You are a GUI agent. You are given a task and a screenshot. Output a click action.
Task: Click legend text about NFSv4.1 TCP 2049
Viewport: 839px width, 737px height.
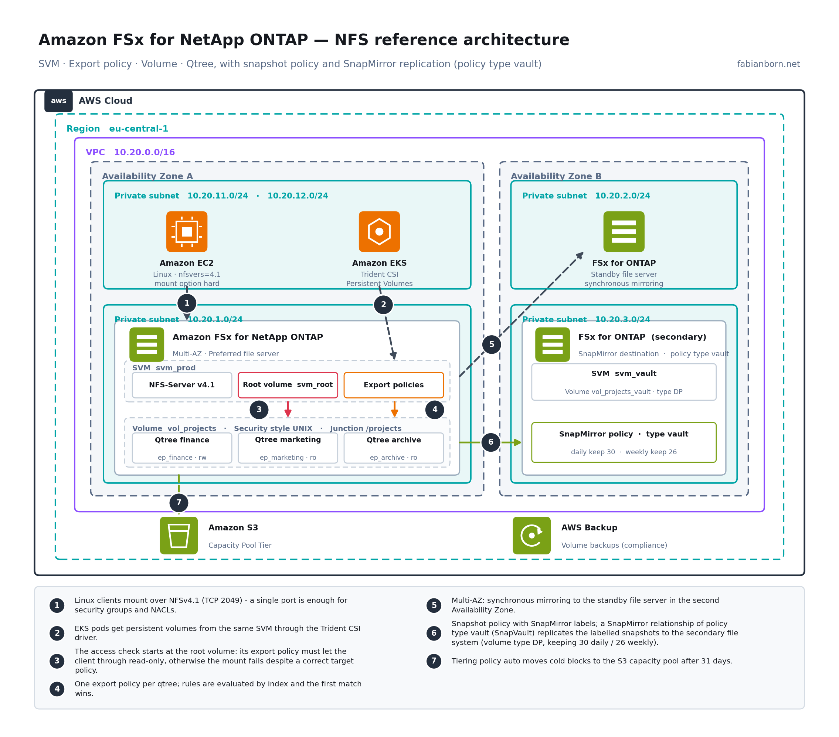(x=211, y=605)
